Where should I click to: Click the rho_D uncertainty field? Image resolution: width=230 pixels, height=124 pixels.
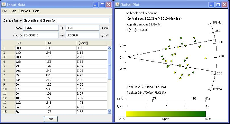(x=82, y=35)
